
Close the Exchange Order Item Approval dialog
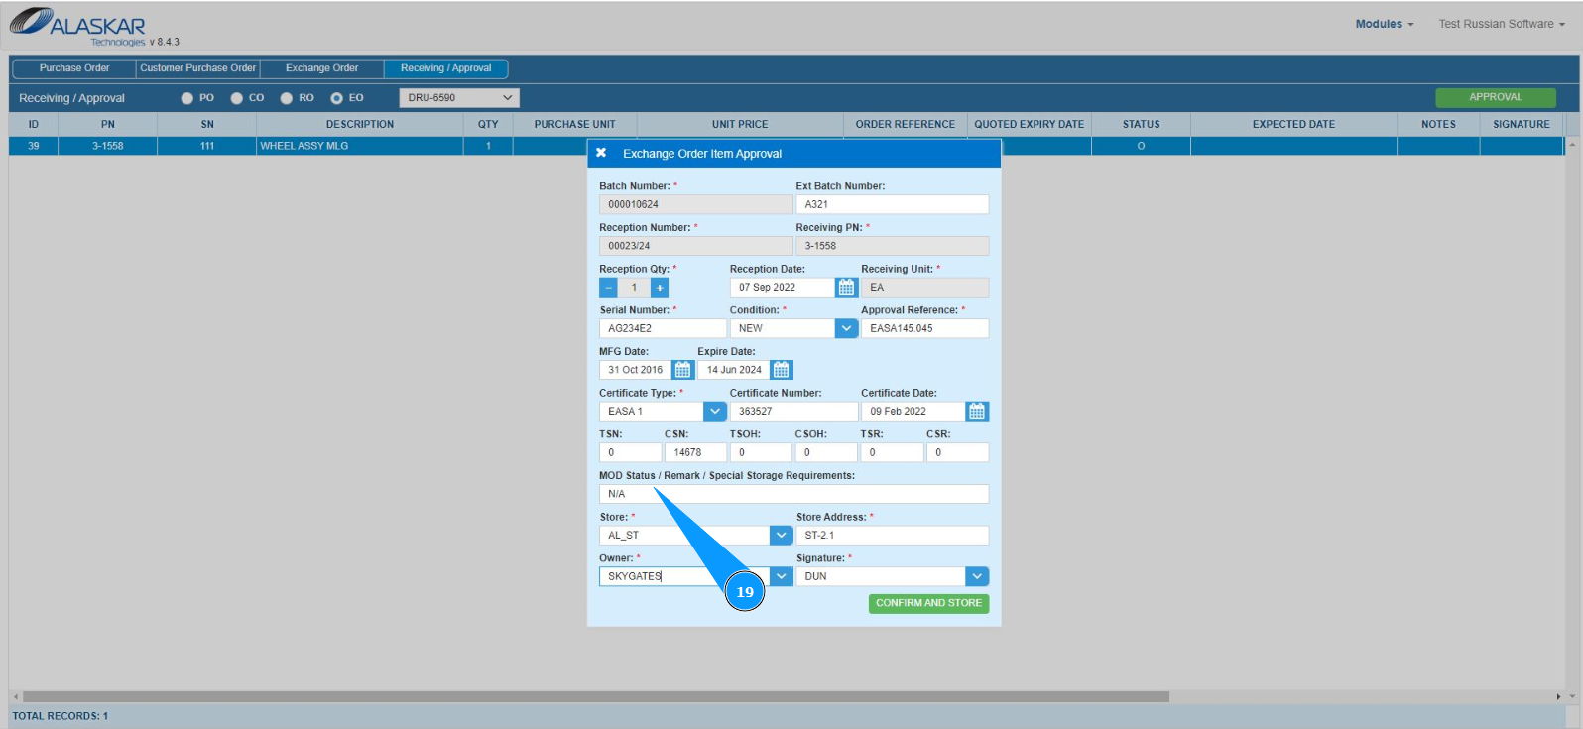tap(601, 153)
